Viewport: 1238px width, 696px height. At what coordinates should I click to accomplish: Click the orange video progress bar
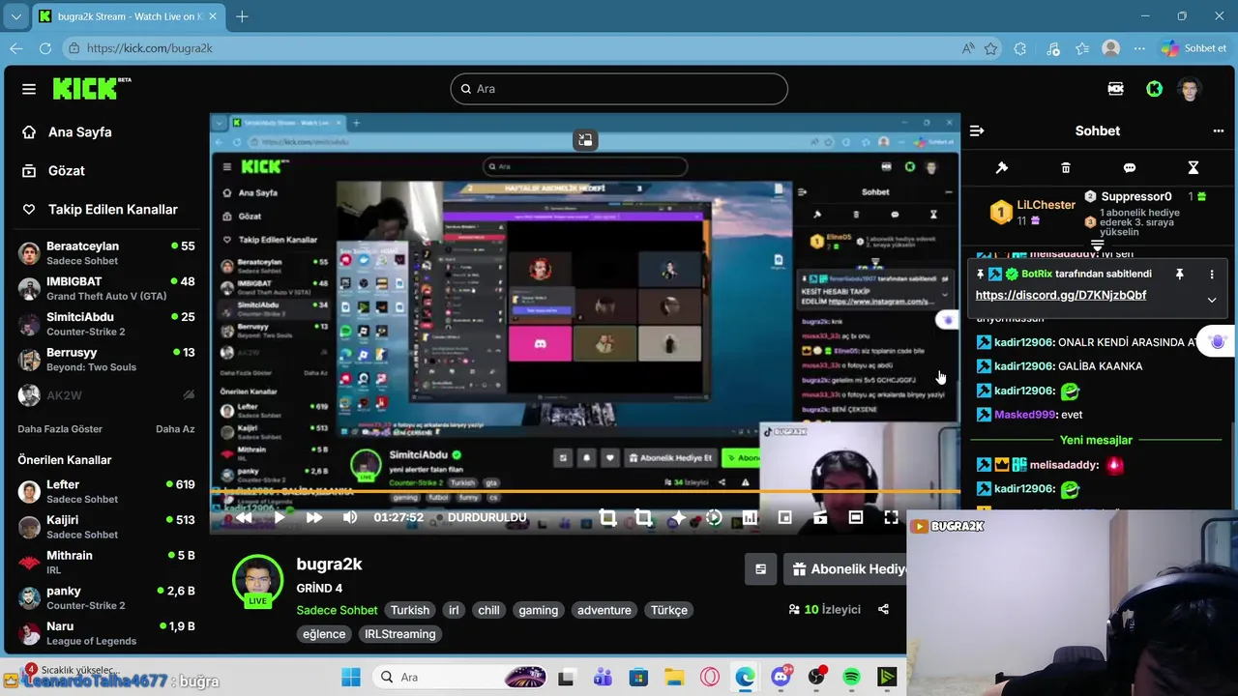point(584,493)
